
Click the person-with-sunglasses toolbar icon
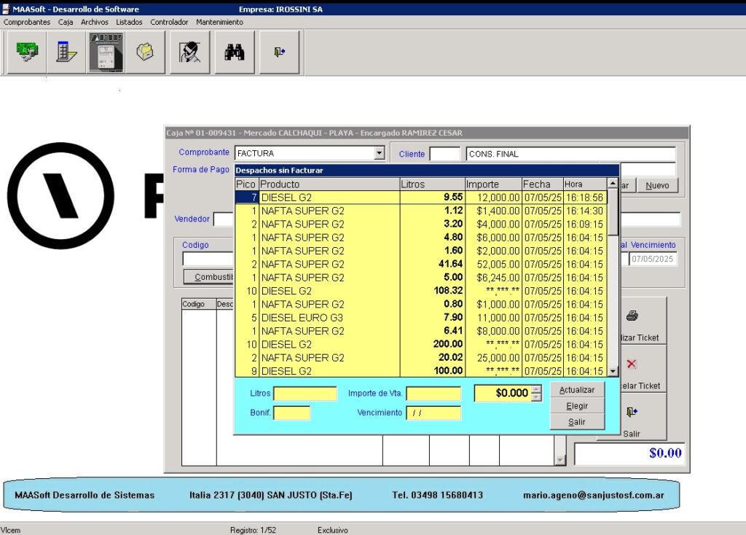[190, 52]
